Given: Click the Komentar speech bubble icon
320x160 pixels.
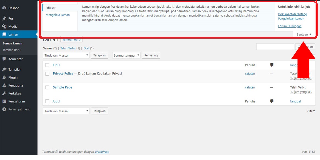Looking at the screenshot, I should [x=4, y=59].
